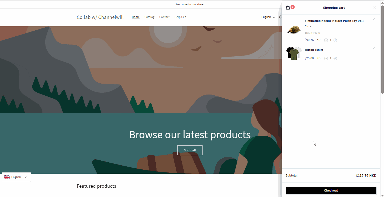384x197 pixels.
Task: Open the Catalog menu item
Action: [149, 17]
